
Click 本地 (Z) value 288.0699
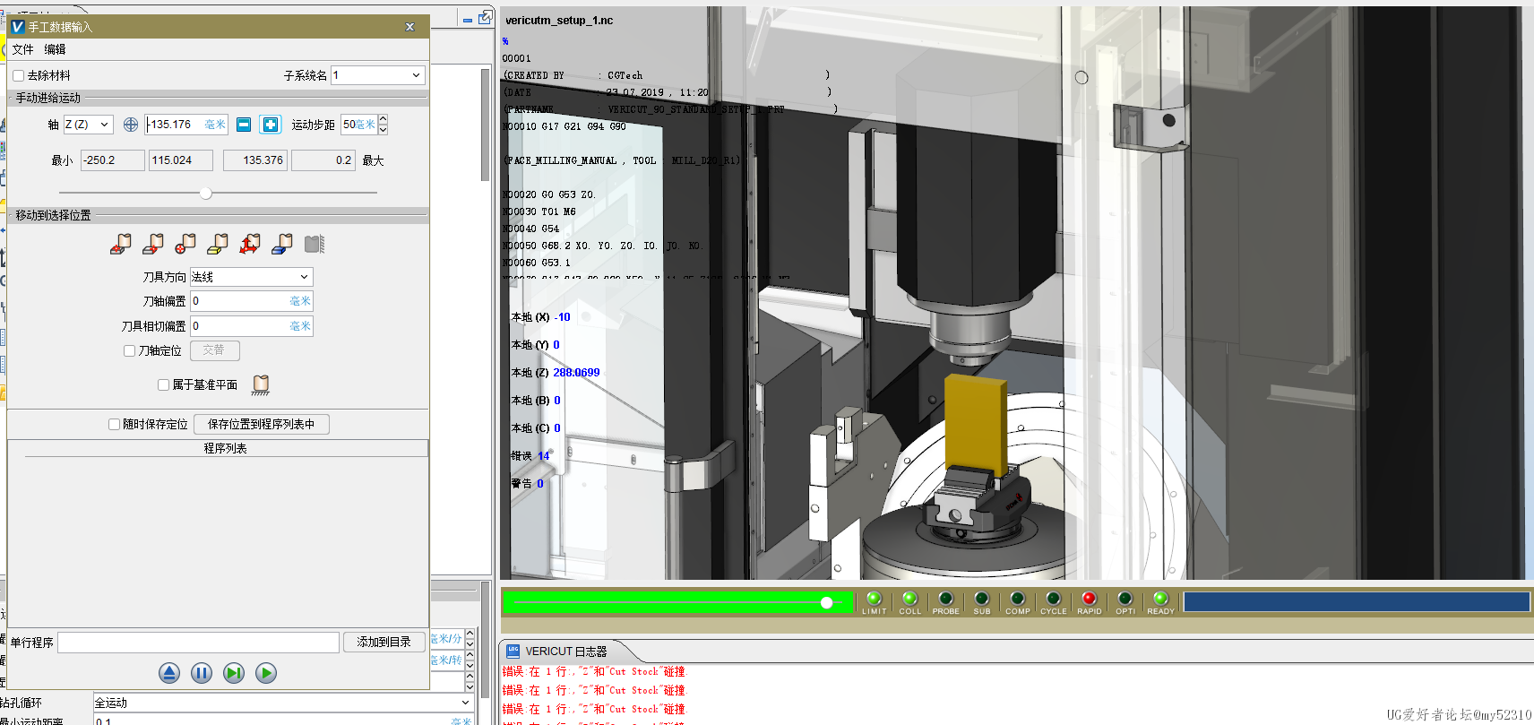point(576,373)
